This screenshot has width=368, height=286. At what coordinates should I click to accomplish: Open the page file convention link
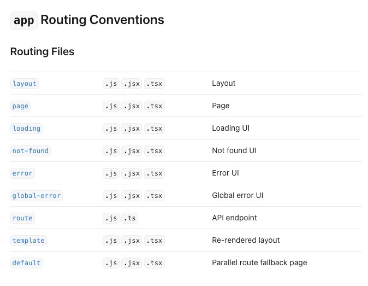pos(20,106)
